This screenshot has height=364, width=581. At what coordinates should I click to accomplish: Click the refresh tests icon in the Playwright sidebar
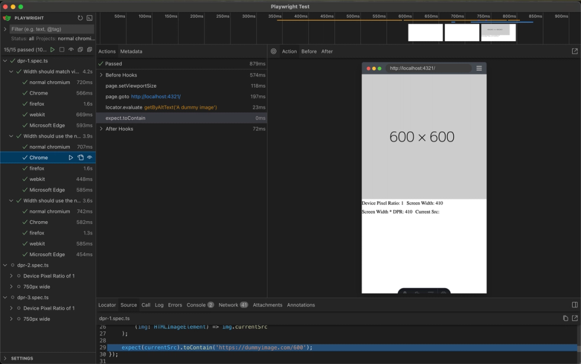coord(80,17)
